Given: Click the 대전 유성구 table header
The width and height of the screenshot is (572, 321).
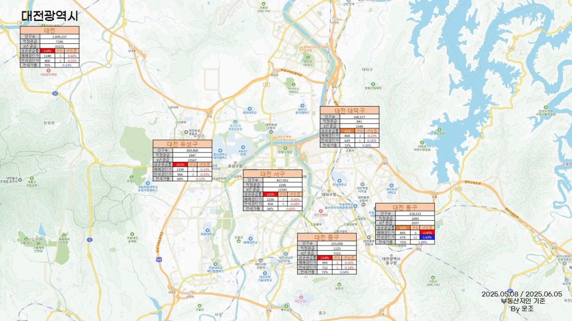Looking at the screenshot, I should pos(183,144).
